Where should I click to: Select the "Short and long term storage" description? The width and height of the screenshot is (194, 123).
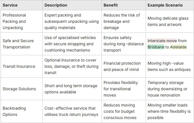click(x=70, y=89)
